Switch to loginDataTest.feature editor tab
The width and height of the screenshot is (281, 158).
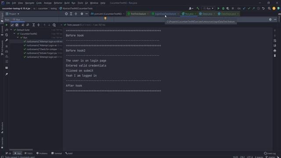[x=165, y=14]
